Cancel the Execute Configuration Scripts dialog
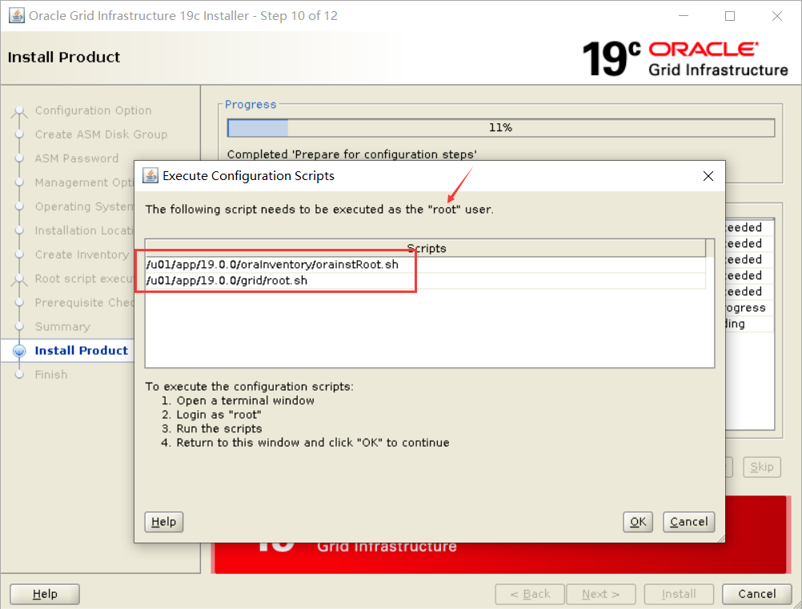Image resolution: width=802 pixels, height=609 pixels. coord(688,522)
